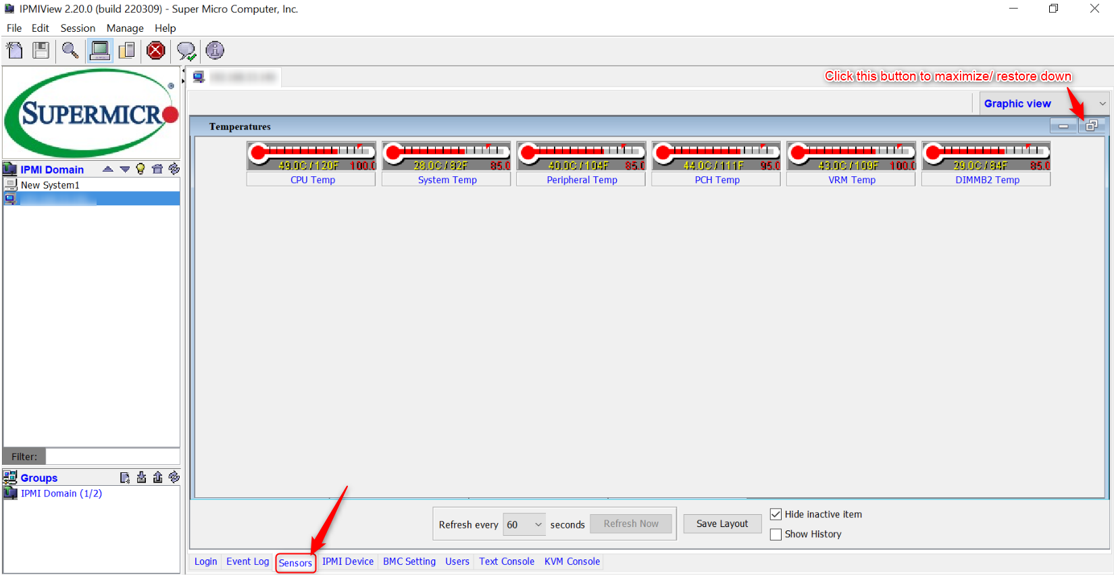This screenshot has width=1114, height=575.
Task: Click the CPU Temp label button
Action: 311,180
